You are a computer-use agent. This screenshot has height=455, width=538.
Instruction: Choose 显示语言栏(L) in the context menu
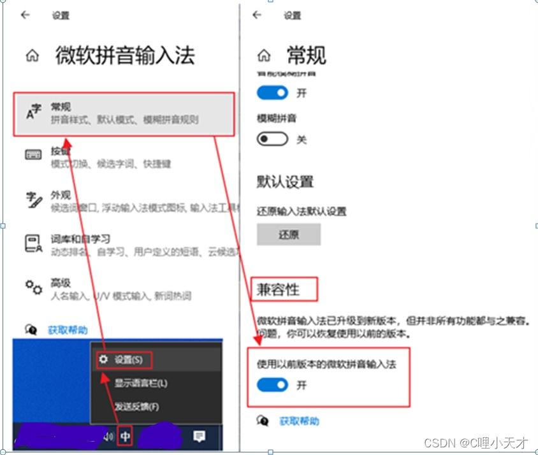tap(141, 383)
